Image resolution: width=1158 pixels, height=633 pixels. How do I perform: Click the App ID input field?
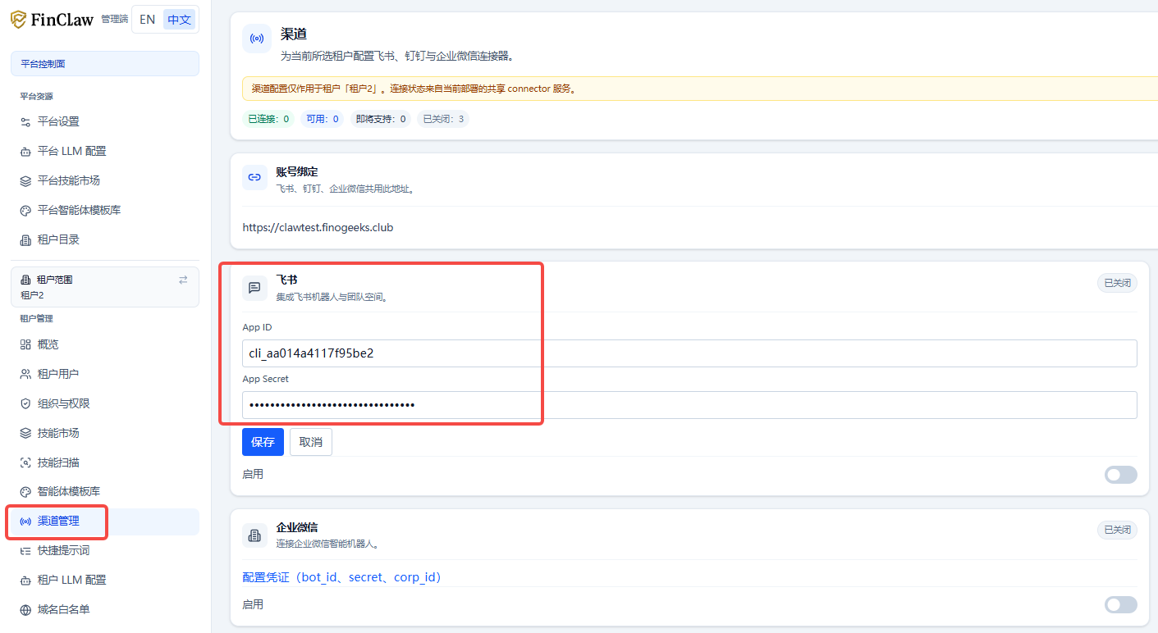click(689, 353)
